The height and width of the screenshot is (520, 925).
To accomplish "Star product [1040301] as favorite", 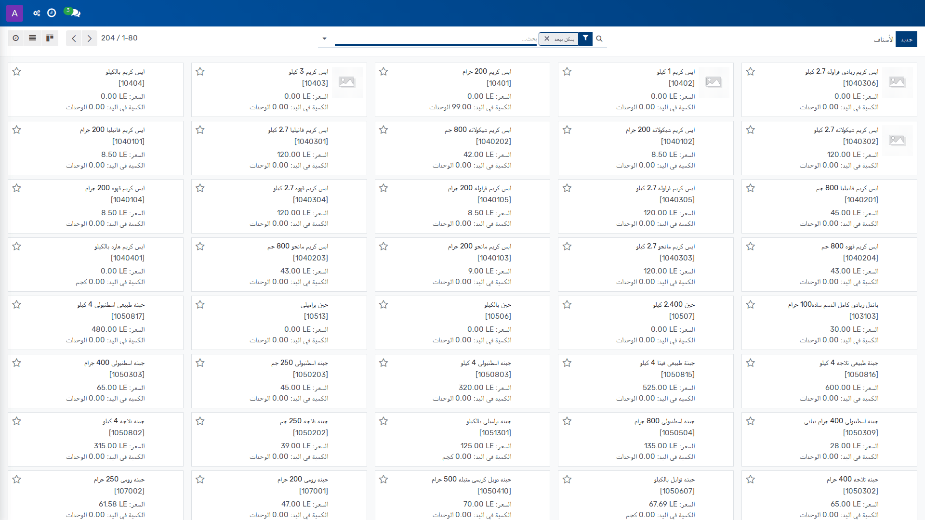I will coord(200,130).
